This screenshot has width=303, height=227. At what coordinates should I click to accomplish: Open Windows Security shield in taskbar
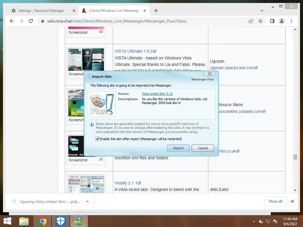pyautogui.click(x=60, y=221)
